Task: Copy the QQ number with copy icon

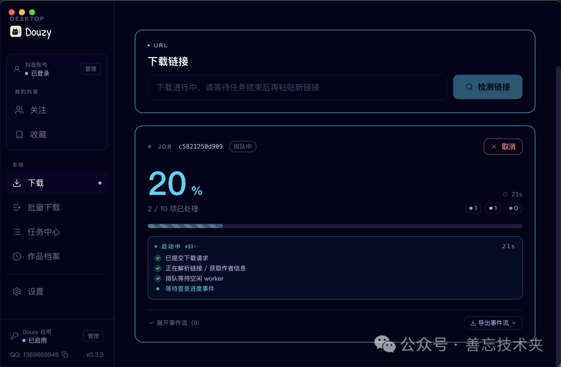Action: (65, 355)
